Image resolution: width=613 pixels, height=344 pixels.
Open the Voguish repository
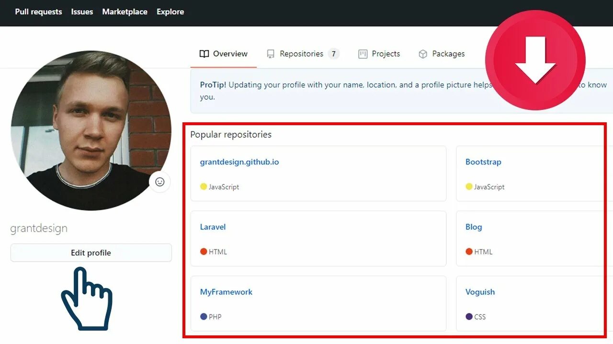480,292
